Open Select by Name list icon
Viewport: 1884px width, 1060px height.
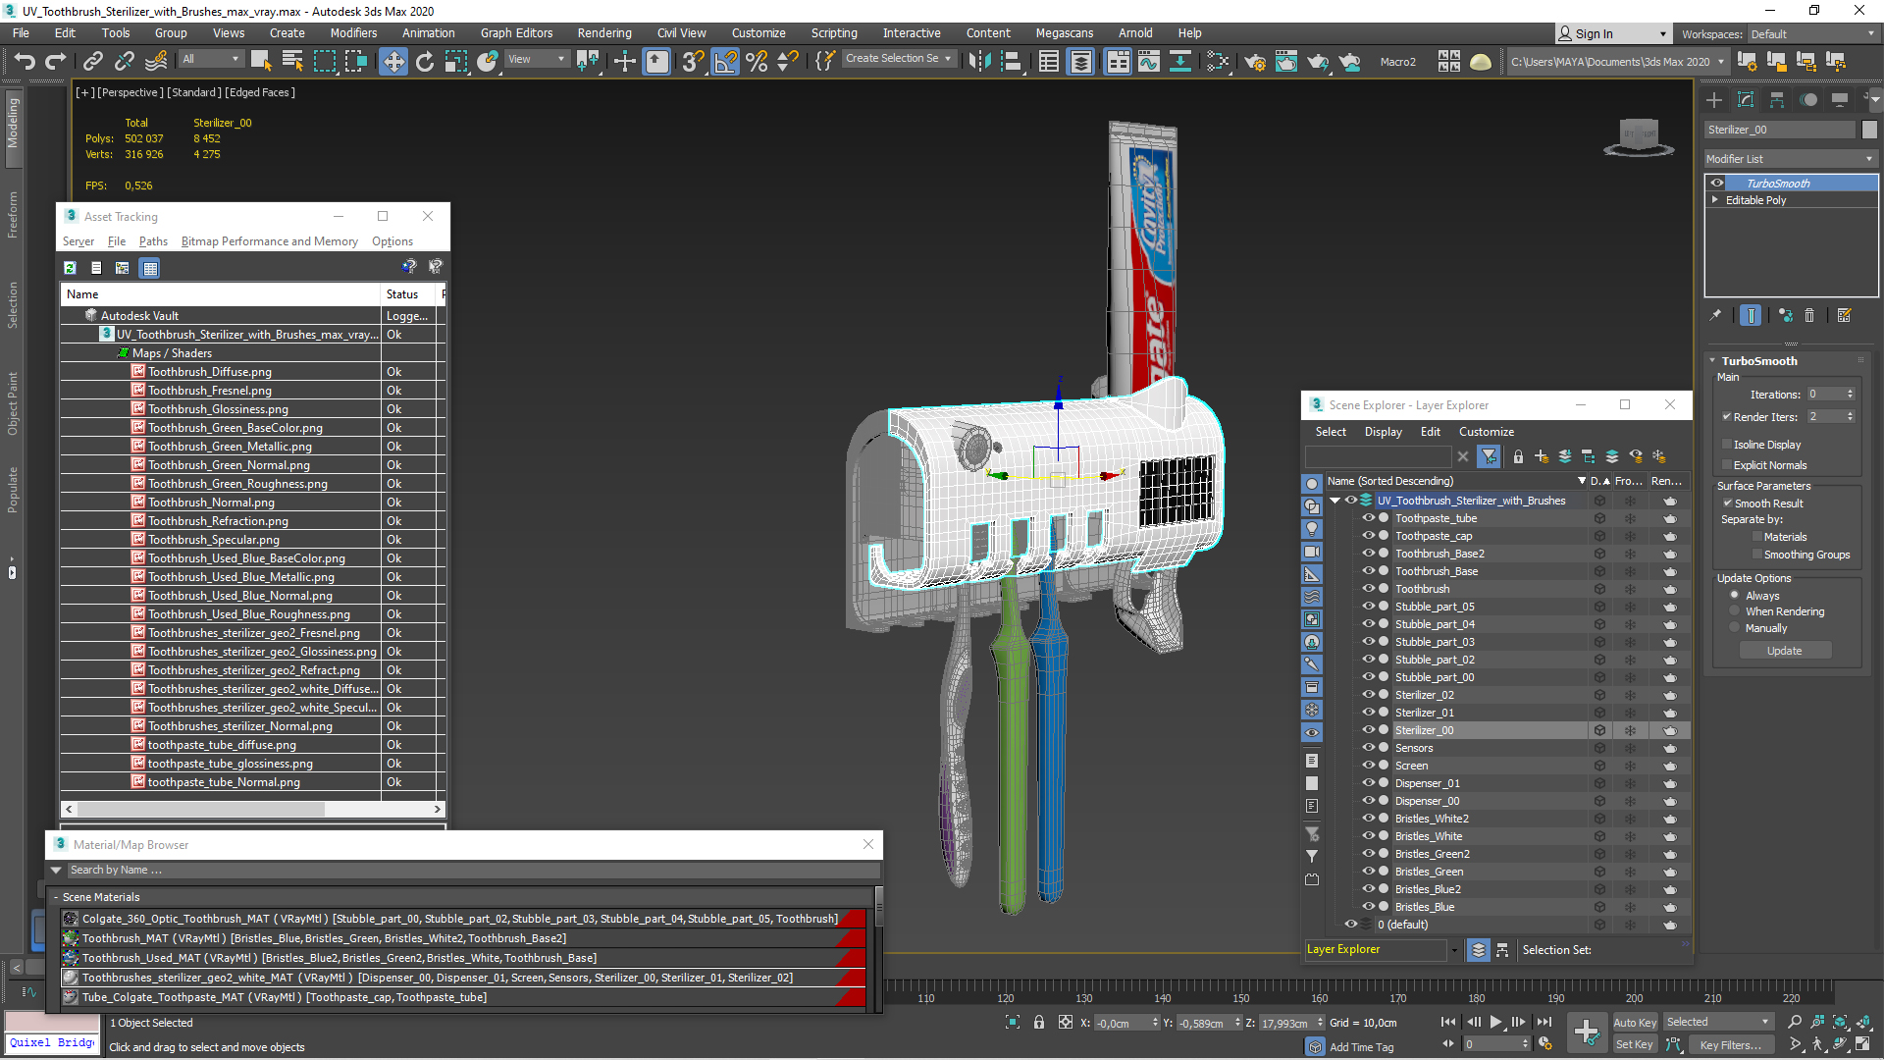(x=292, y=62)
